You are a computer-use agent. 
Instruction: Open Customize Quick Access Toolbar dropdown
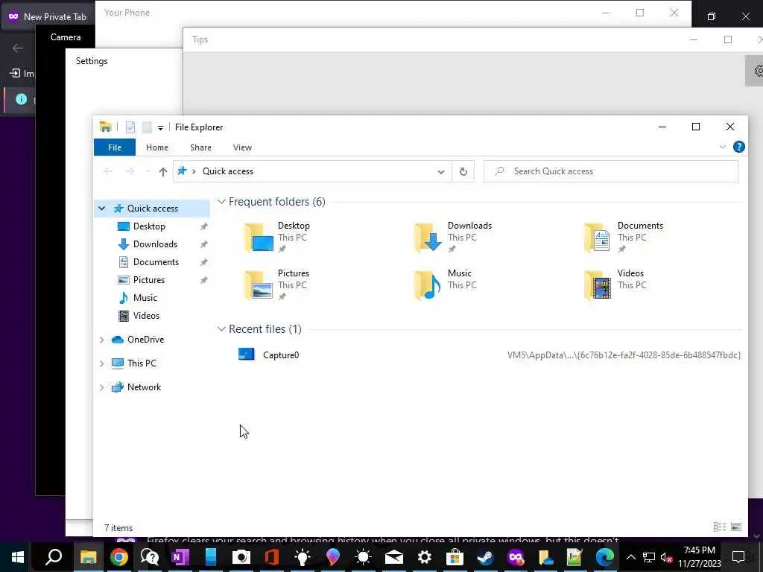click(160, 128)
